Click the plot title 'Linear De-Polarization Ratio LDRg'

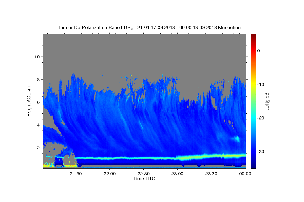tap(96, 28)
